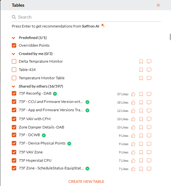This screenshot has width=171, height=186.
Task: Check the Table-434 checkbox
Action: tap(14, 70)
